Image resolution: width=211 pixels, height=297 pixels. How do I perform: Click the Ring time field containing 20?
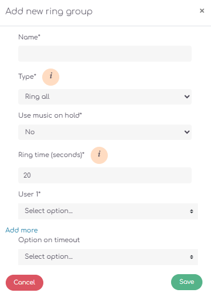105,175
